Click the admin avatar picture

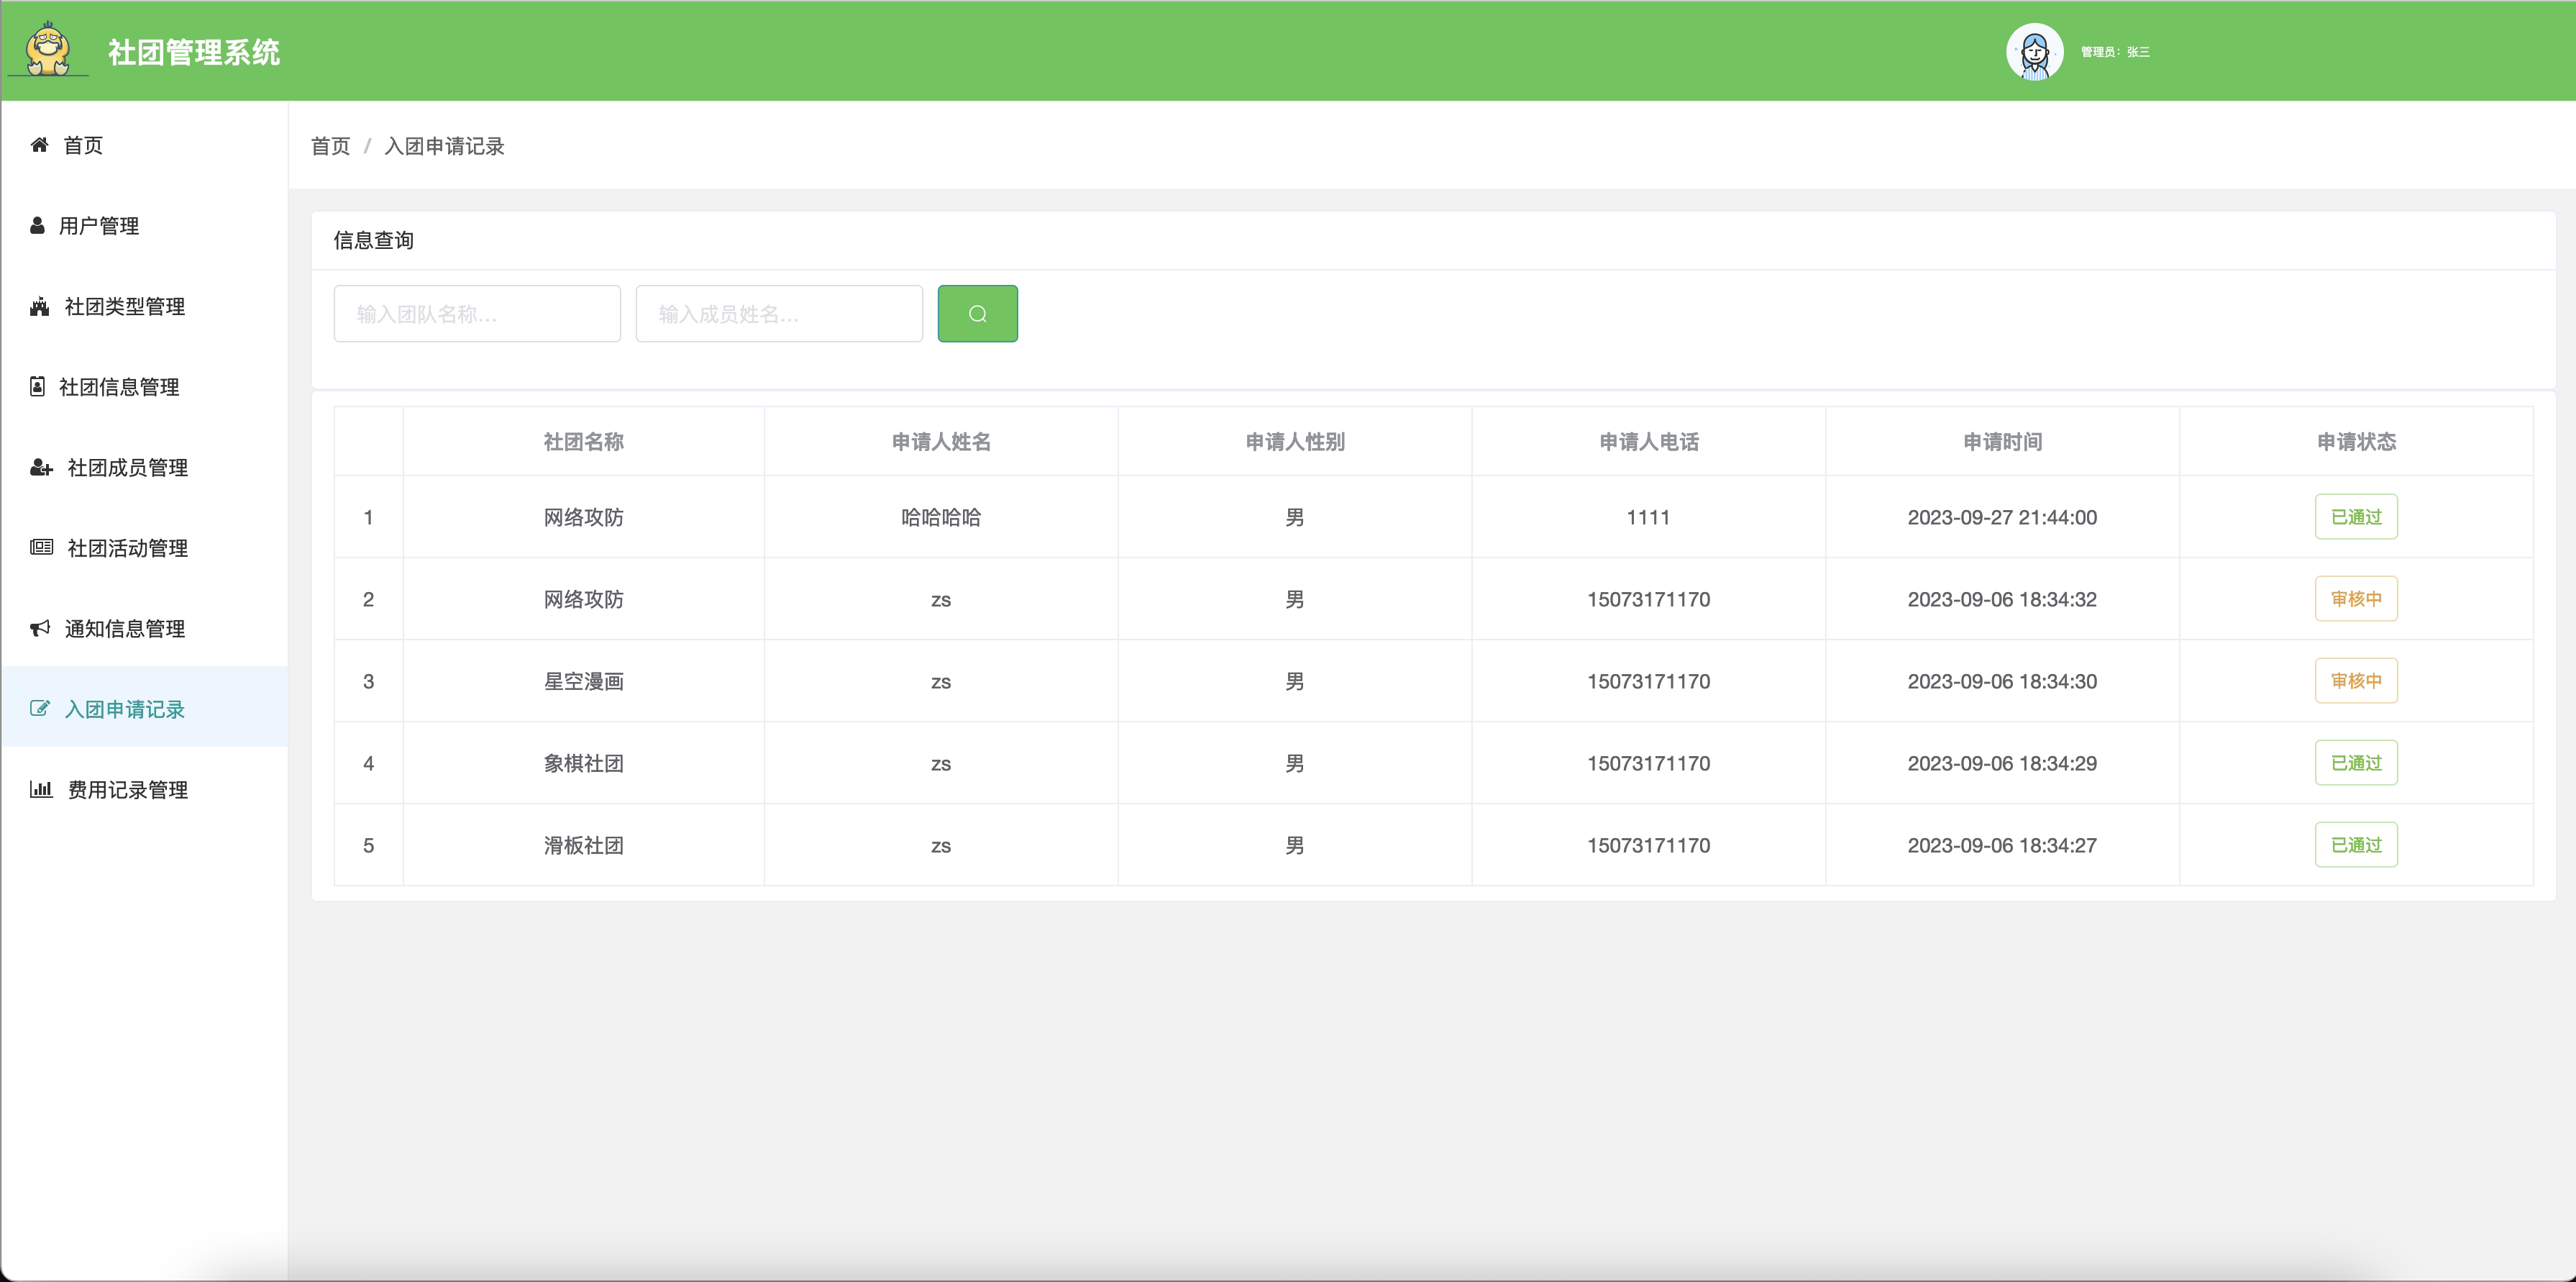pos(2034,52)
